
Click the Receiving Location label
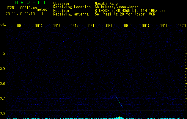[72, 7]
